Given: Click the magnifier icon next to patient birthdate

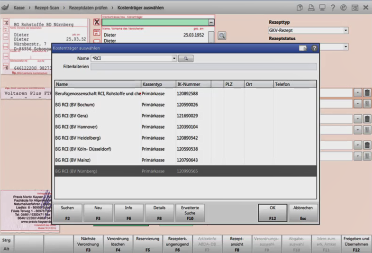Looking at the screenshot, I should [x=221, y=36].
